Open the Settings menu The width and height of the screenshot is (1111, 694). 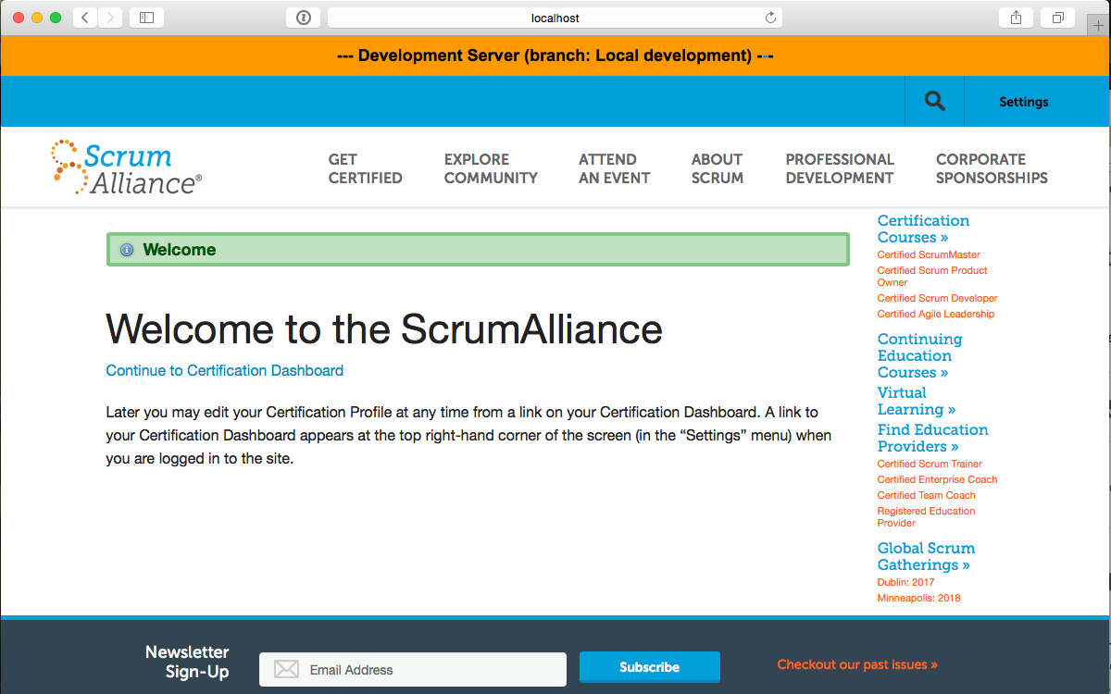pos(1023,102)
